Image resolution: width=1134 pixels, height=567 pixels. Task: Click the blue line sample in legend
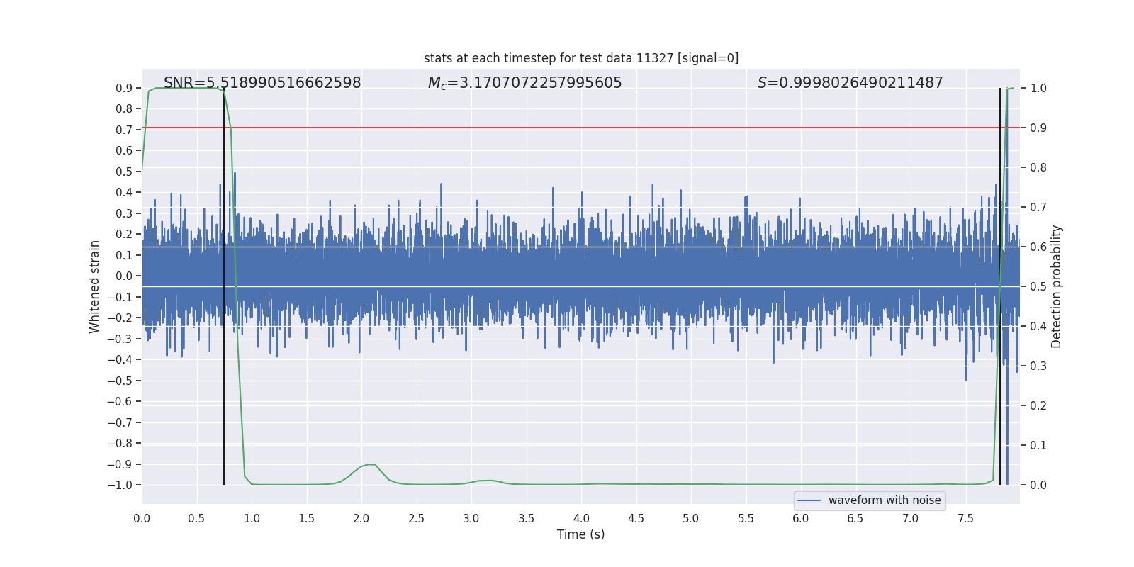(809, 500)
